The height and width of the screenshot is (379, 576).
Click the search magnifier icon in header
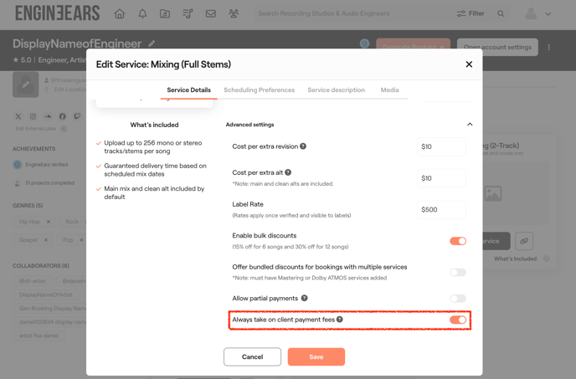[501, 14]
